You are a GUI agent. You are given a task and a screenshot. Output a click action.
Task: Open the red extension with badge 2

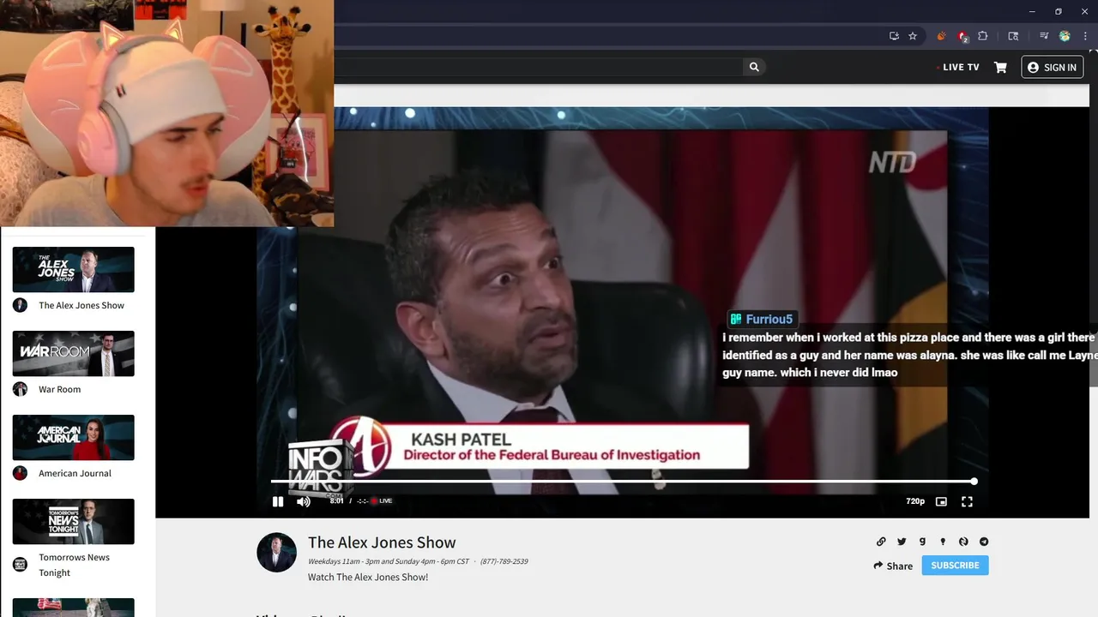pyautogui.click(x=962, y=37)
